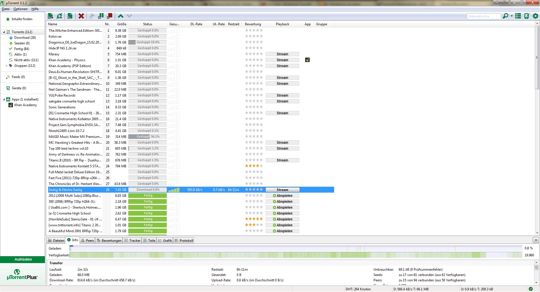The width and height of the screenshot is (540, 292).
Task: Switch to the Protokoll tab
Action: coord(184,241)
